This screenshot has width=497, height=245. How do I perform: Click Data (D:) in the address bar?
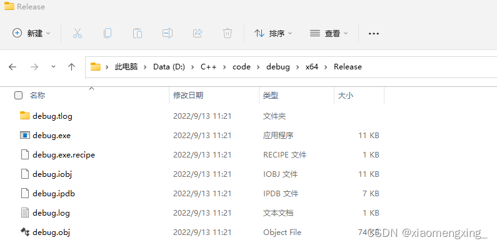tap(169, 67)
